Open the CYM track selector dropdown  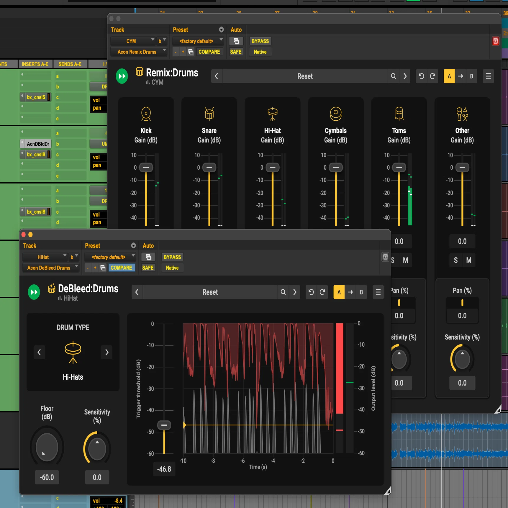coord(133,41)
